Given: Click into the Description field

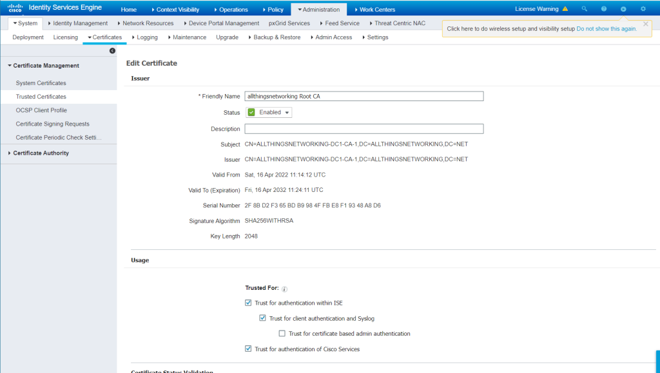Looking at the screenshot, I should tap(364, 129).
